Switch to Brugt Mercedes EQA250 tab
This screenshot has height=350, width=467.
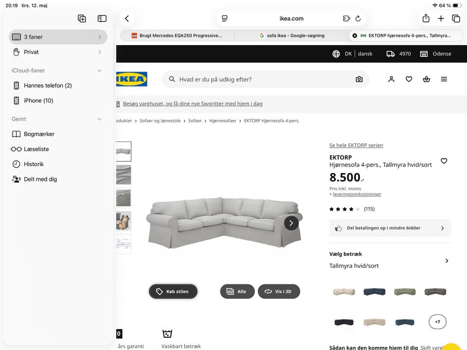[x=177, y=35]
